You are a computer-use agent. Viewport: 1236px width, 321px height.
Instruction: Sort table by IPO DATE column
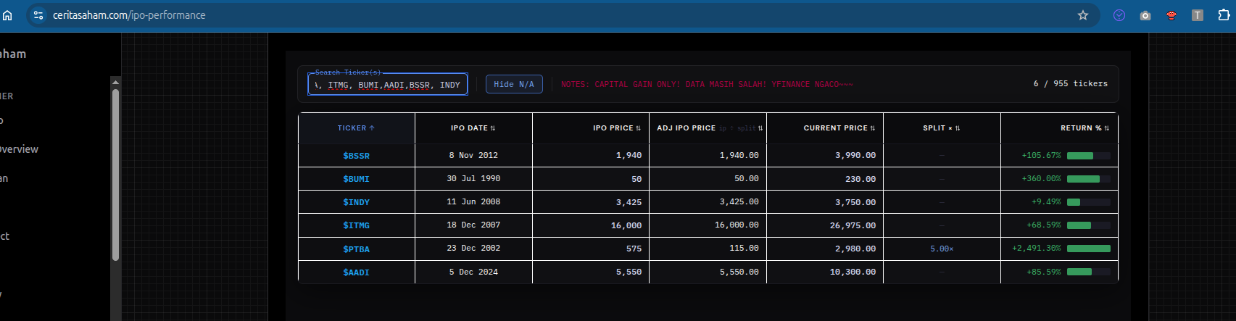click(473, 128)
